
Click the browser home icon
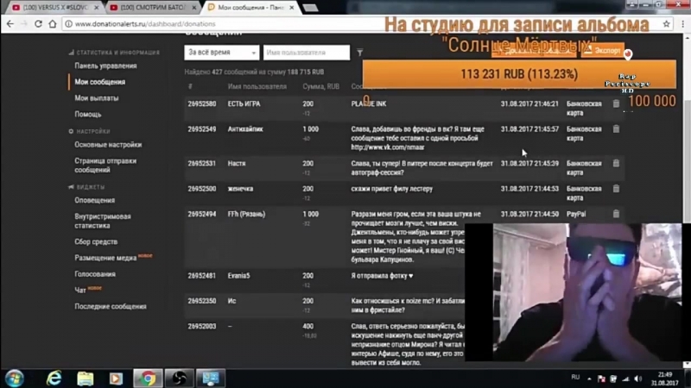pos(53,24)
